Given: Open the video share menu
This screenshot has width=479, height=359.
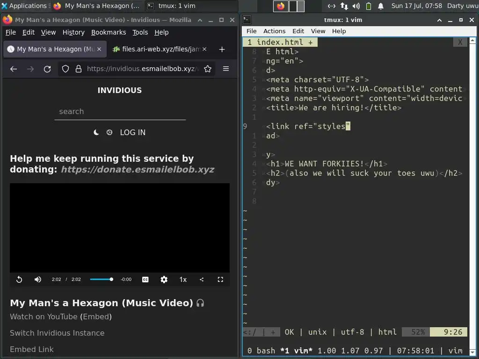Looking at the screenshot, I should coord(202,280).
